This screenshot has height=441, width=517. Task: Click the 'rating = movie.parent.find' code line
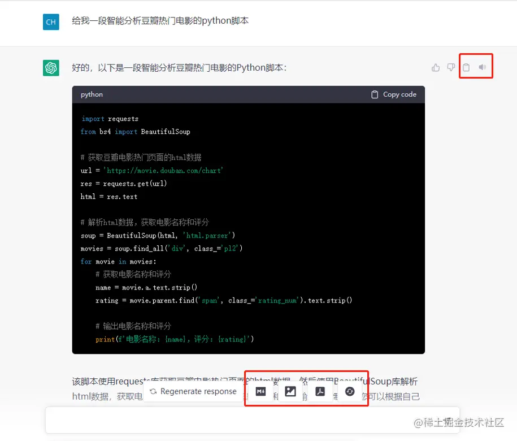coord(224,300)
